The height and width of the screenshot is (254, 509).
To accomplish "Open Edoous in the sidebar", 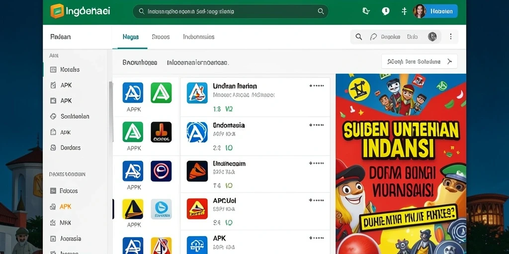I will coord(69,191).
